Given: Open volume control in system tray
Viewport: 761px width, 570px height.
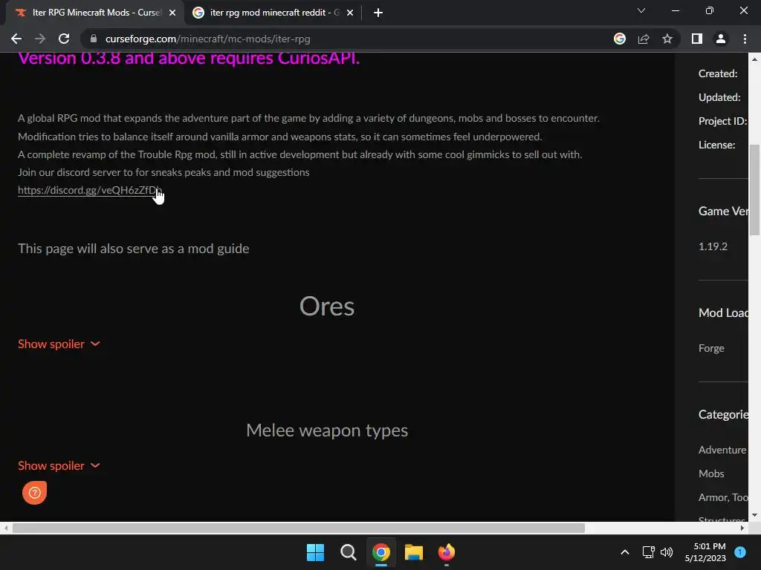Looking at the screenshot, I should (667, 552).
